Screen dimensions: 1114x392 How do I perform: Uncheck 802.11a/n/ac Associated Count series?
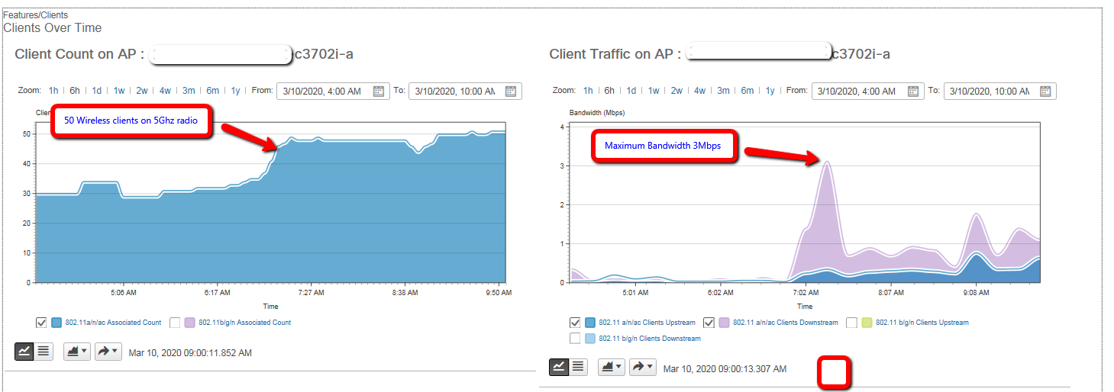click(41, 323)
